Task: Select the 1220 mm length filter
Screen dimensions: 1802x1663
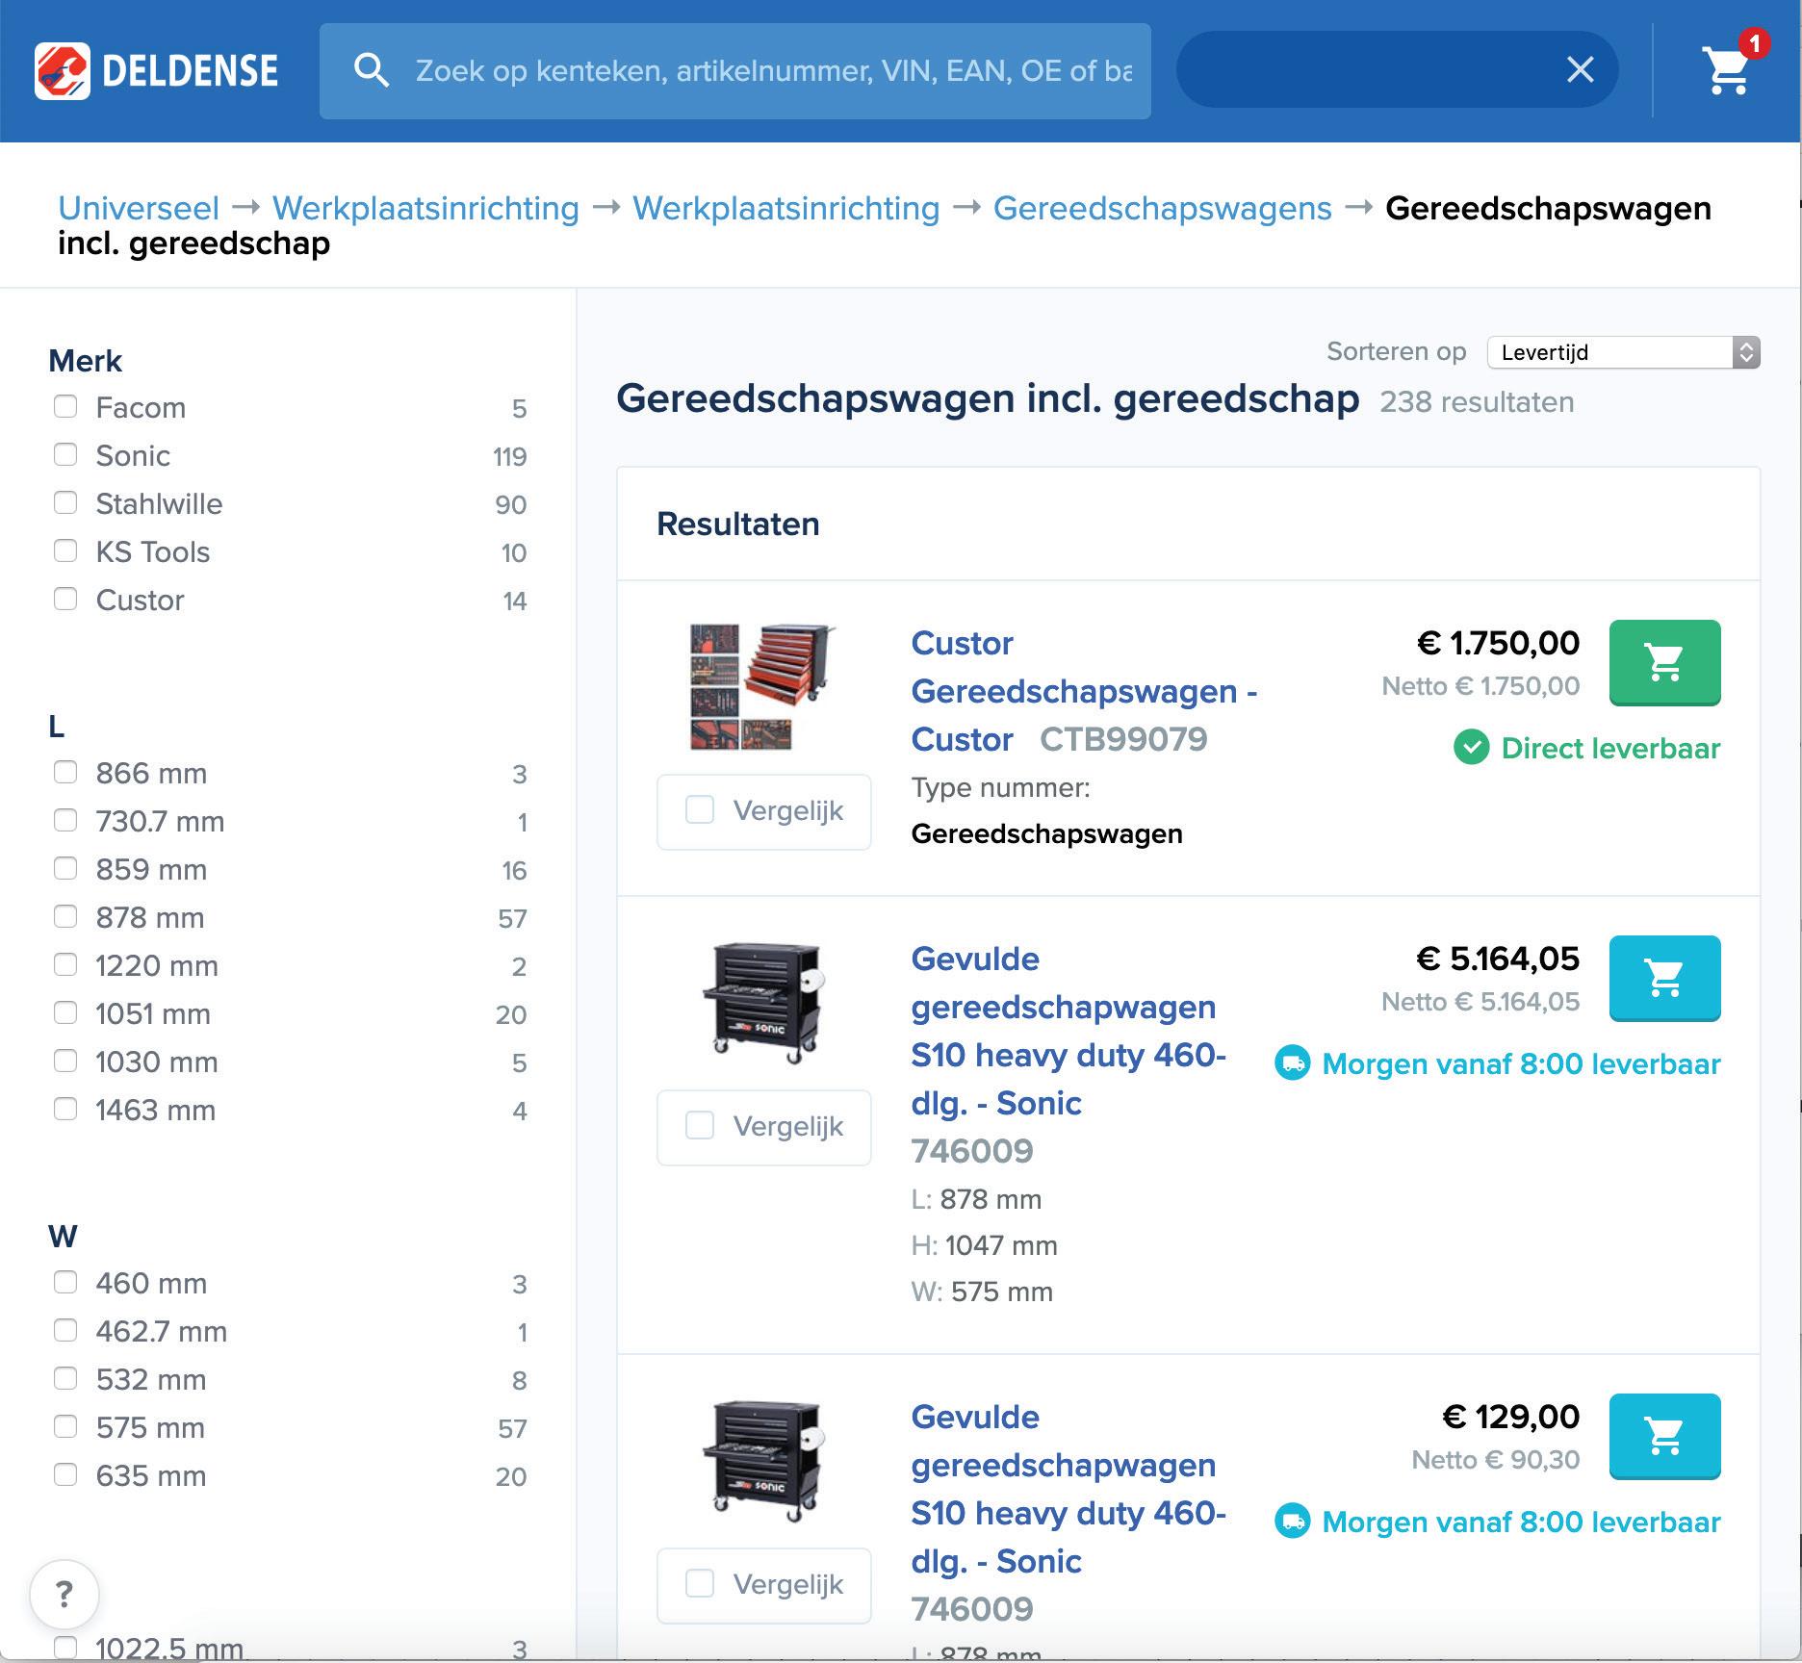Action: point(65,964)
